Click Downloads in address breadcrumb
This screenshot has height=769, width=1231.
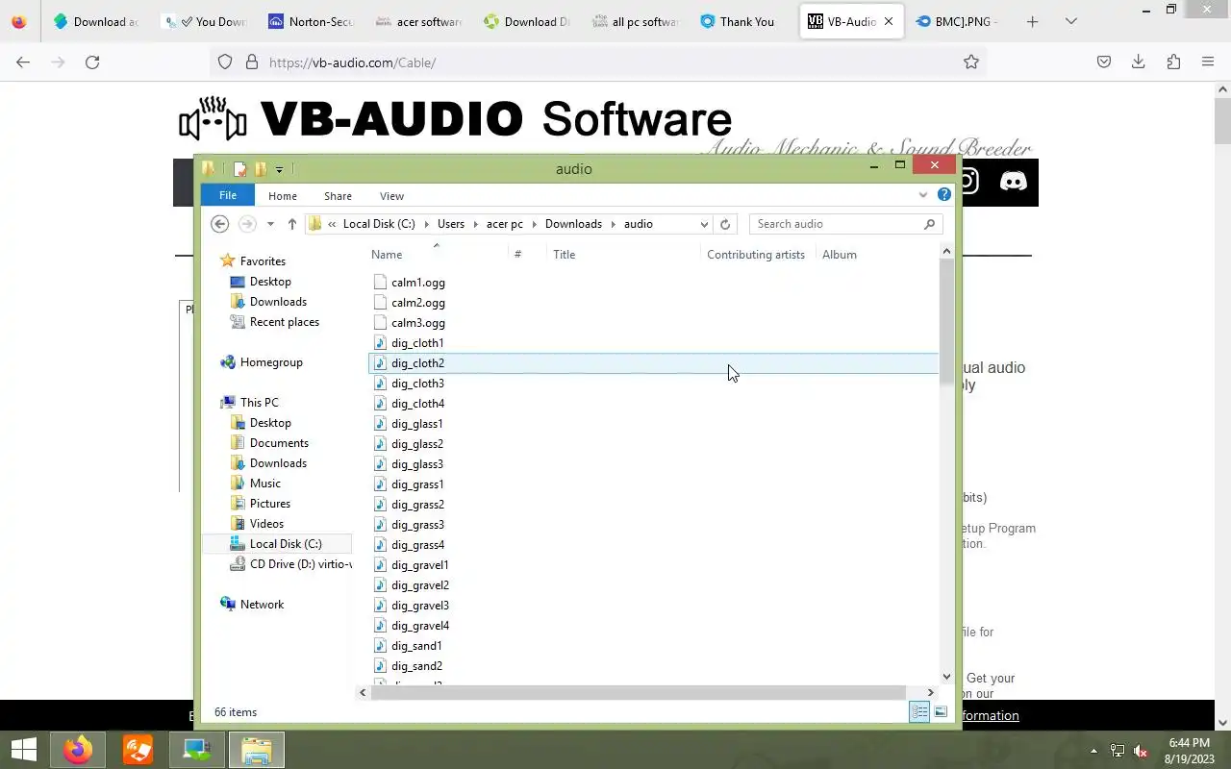pyautogui.click(x=573, y=224)
